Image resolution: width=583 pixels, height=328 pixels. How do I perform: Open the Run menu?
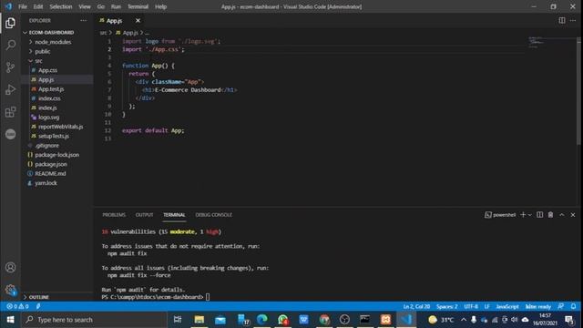(x=116, y=6)
